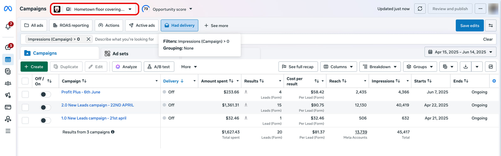Click See more views
This screenshot has height=156, width=501.
point(216,26)
